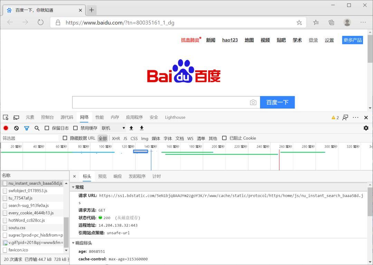Viewport: 373px width, 265px height.
Task: Click the page vertical scrollbar thumb
Action: pos(370,49)
